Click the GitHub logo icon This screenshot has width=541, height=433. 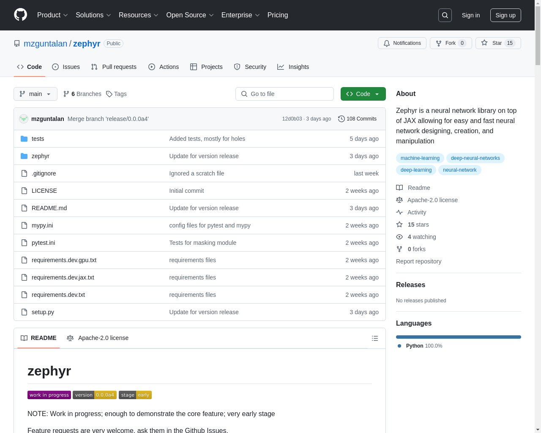tap(21, 15)
